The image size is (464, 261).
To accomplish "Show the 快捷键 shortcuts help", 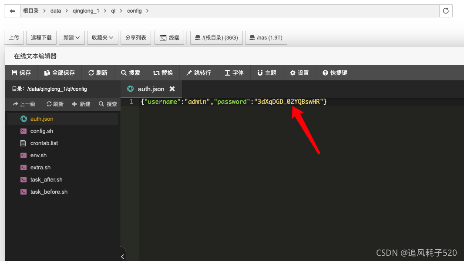I will tap(335, 73).
